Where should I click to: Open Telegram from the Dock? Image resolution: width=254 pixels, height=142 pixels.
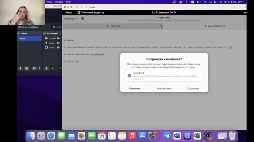(x=167, y=136)
